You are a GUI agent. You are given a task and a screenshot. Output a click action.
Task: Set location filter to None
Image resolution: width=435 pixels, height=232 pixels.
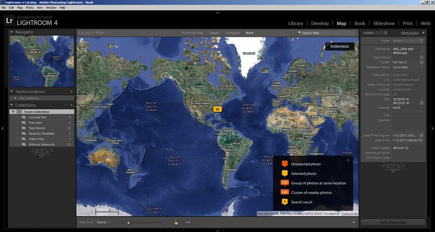(x=249, y=33)
